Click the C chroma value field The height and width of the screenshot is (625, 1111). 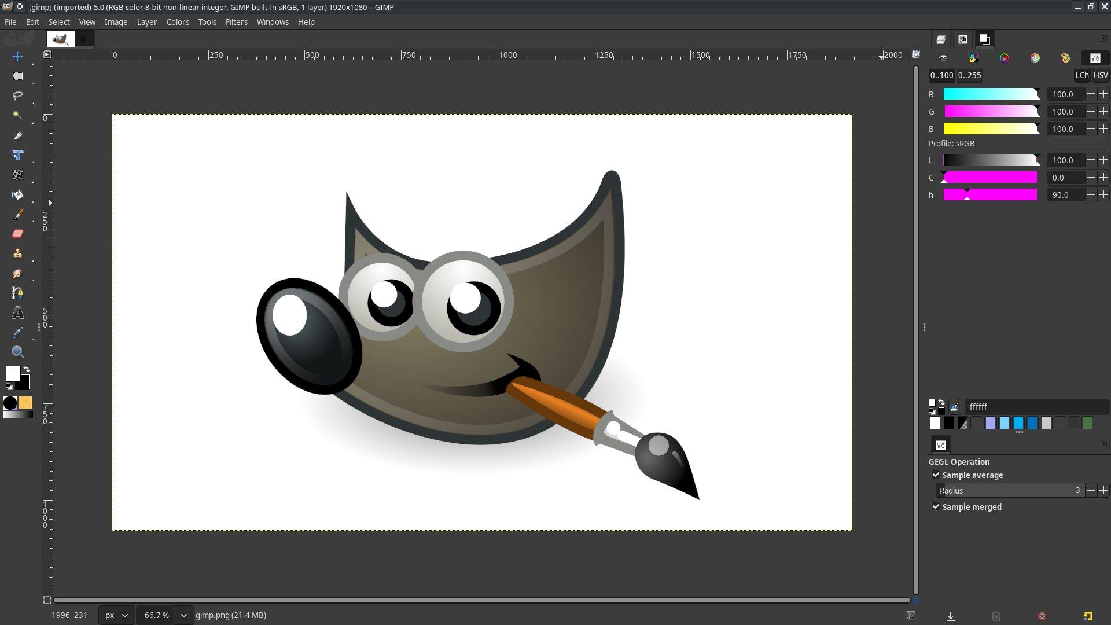click(1065, 178)
